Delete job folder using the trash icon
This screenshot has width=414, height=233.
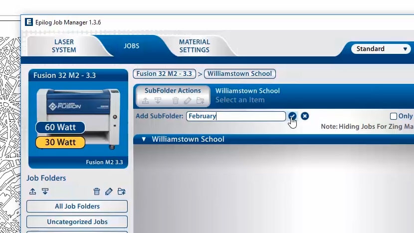(x=97, y=192)
